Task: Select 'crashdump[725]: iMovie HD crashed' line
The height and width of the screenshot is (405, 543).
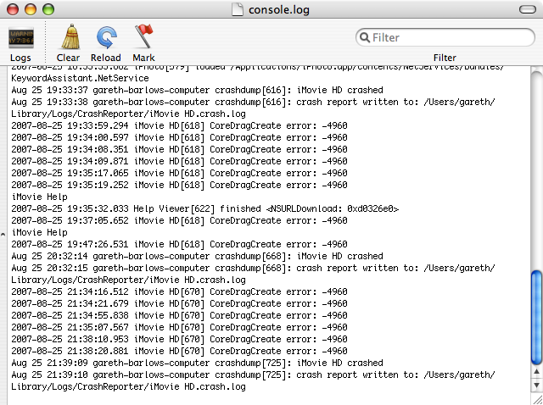Action: click(197, 363)
